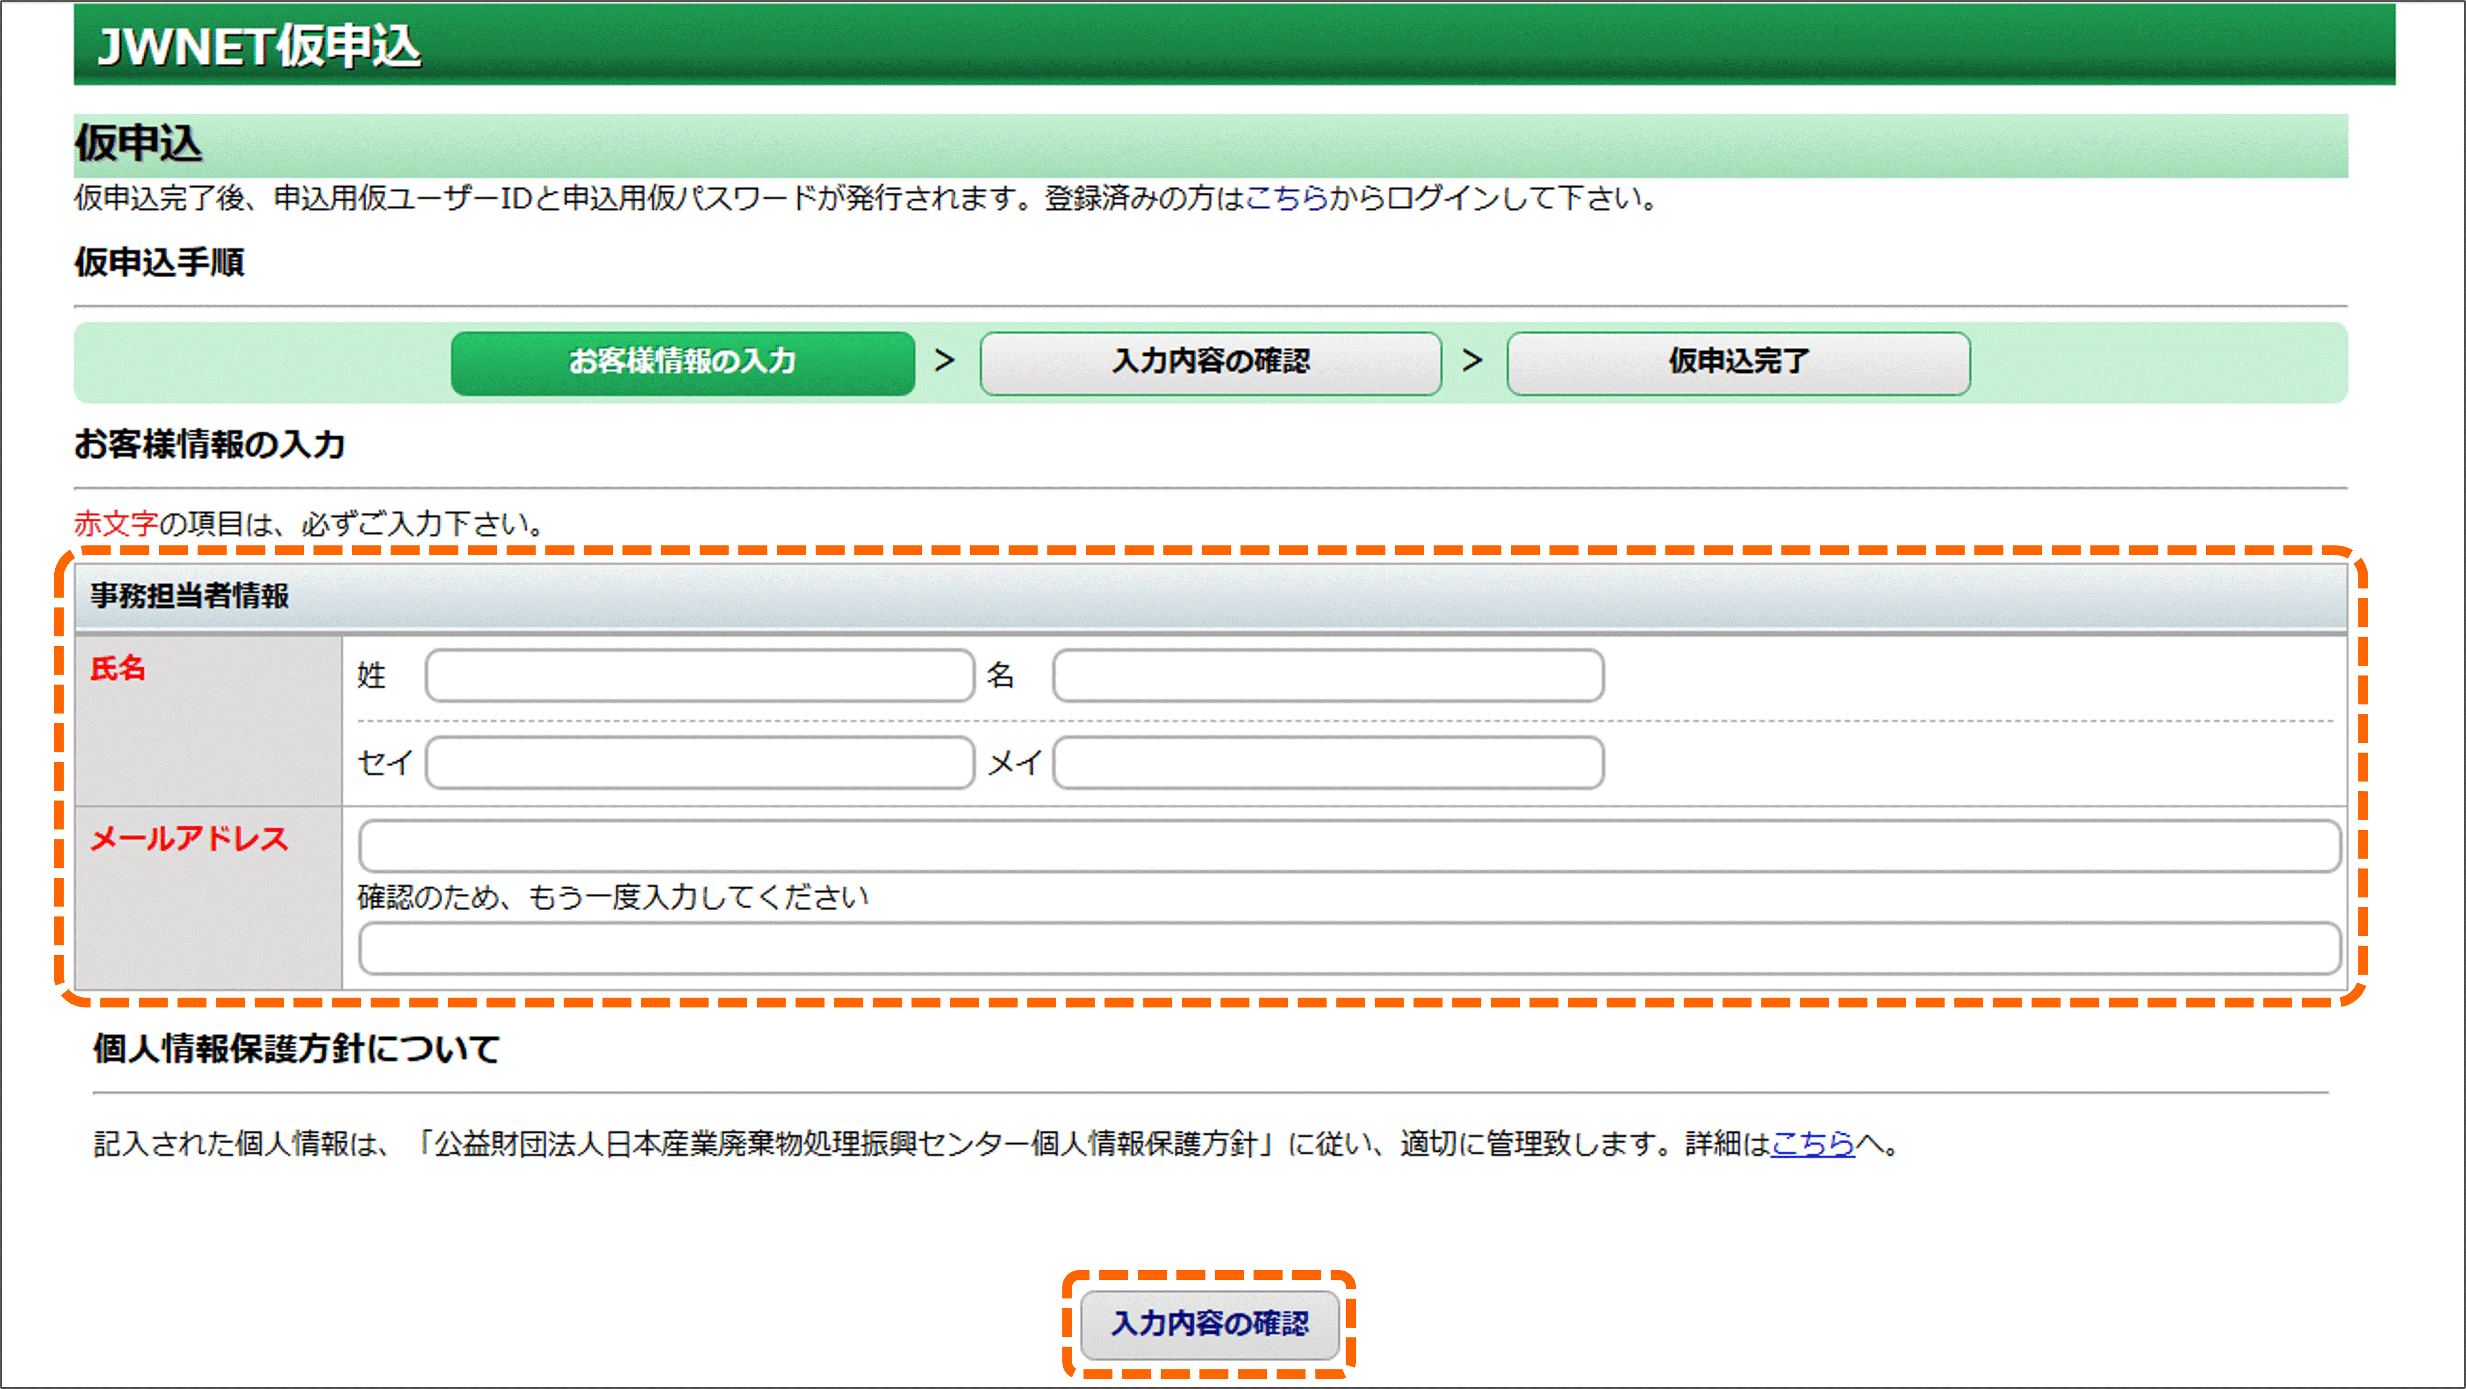This screenshot has width=2466, height=1389.
Task: Click the メイ katakana input field
Action: tap(1328, 763)
